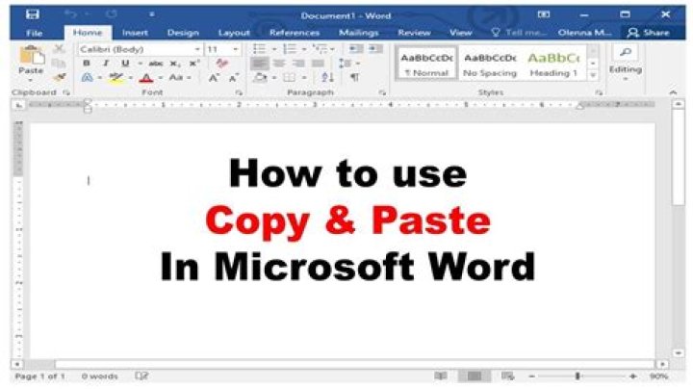This screenshot has height=389, width=693.
Task: Center align text
Action: coord(279,64)
